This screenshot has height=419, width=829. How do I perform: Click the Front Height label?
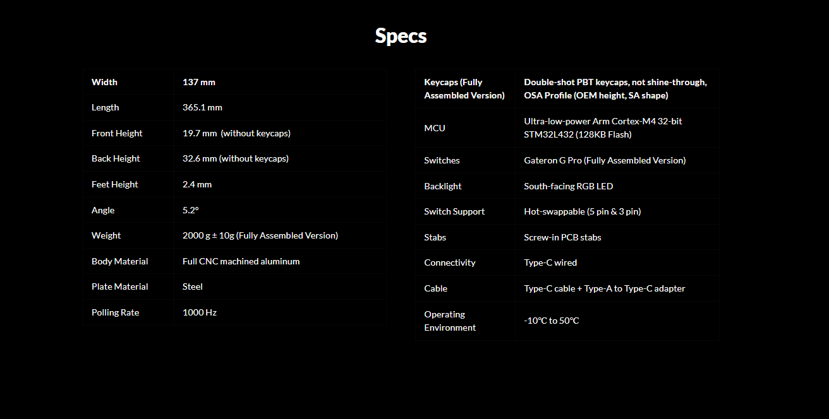pos(117,133)
